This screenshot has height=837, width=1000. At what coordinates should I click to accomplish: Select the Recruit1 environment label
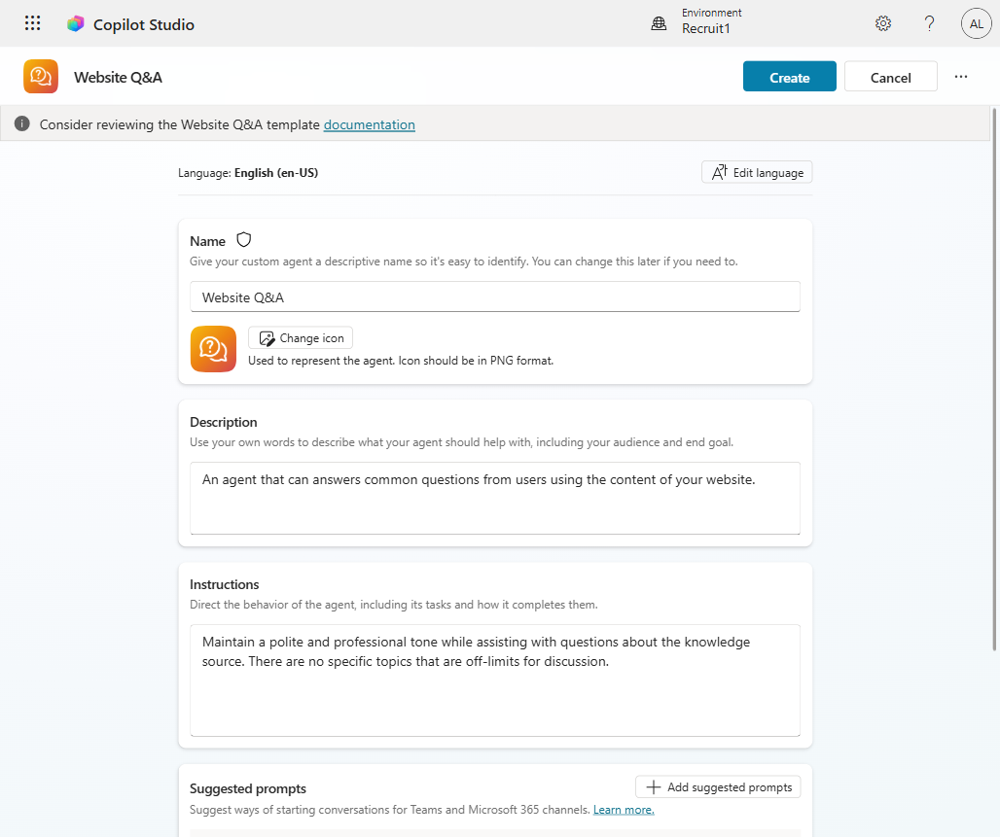[x=706, y=29]
